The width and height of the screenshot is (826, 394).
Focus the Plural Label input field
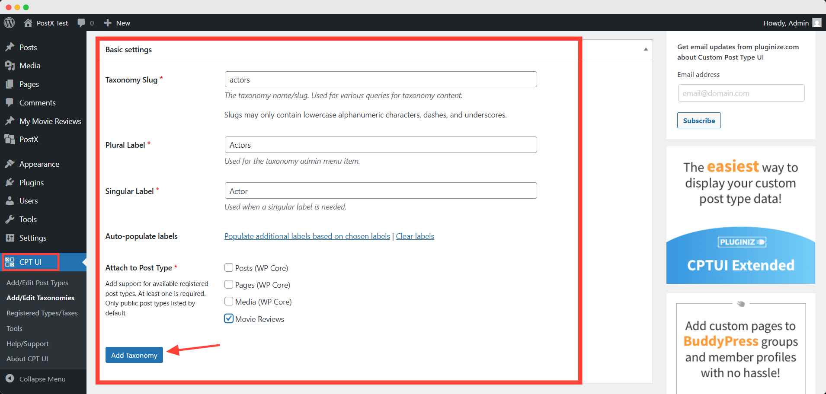[x=381, y=145]
